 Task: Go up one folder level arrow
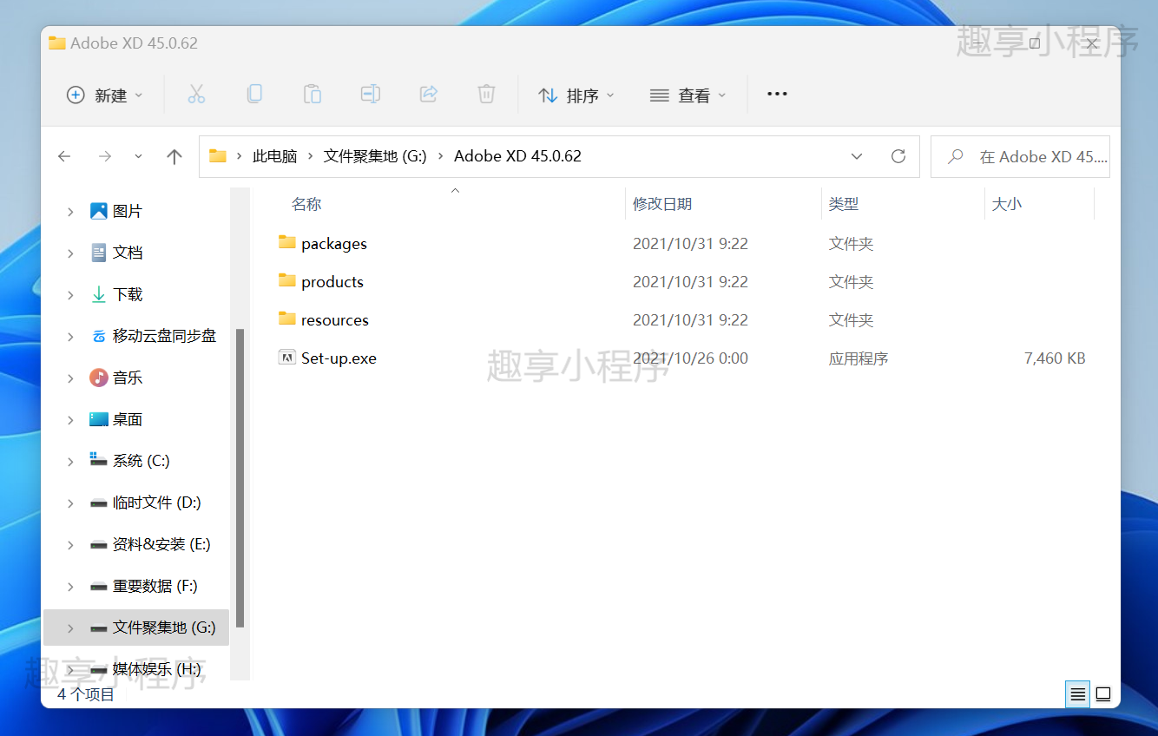click(174, 156)
